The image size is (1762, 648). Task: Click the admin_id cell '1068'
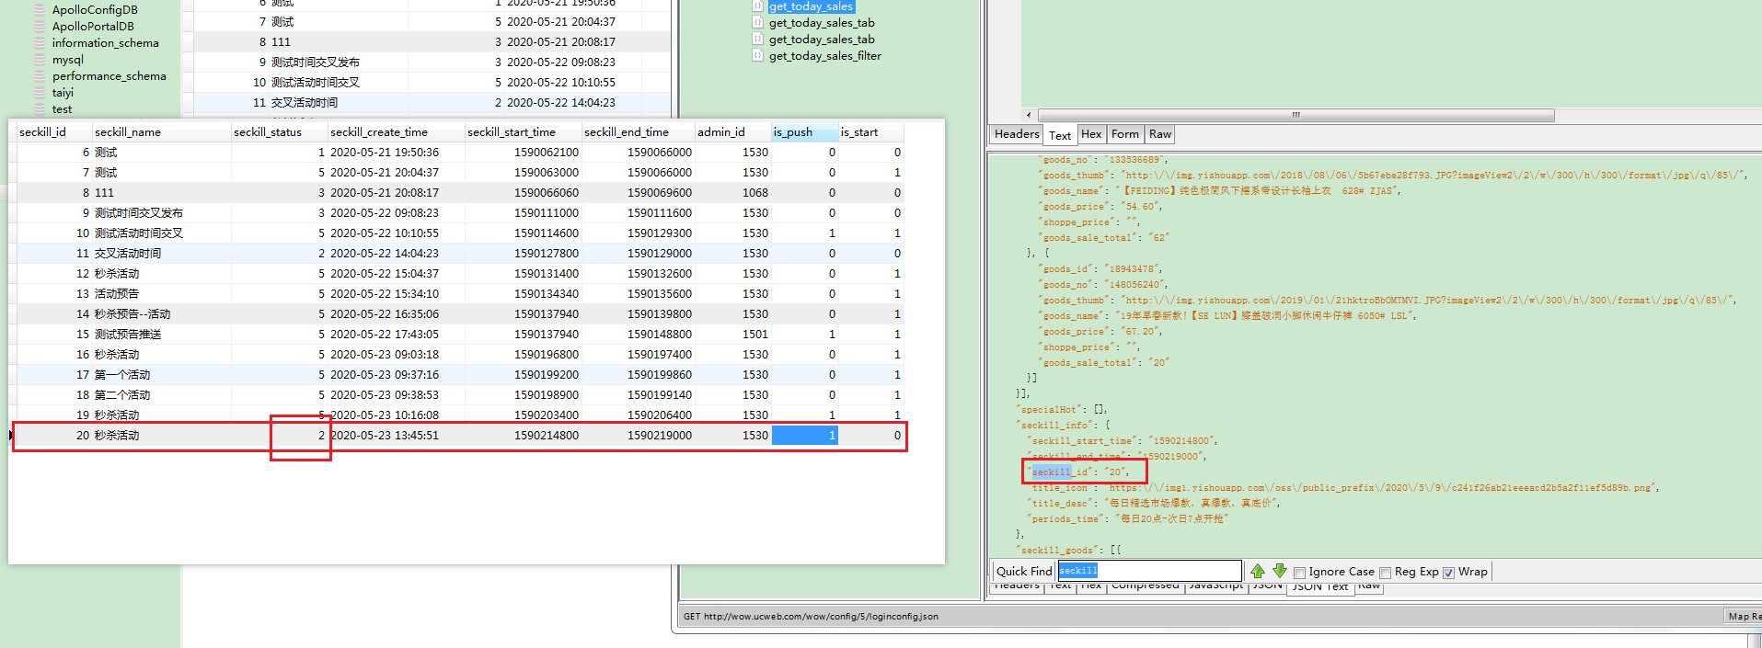click(732, 193)
